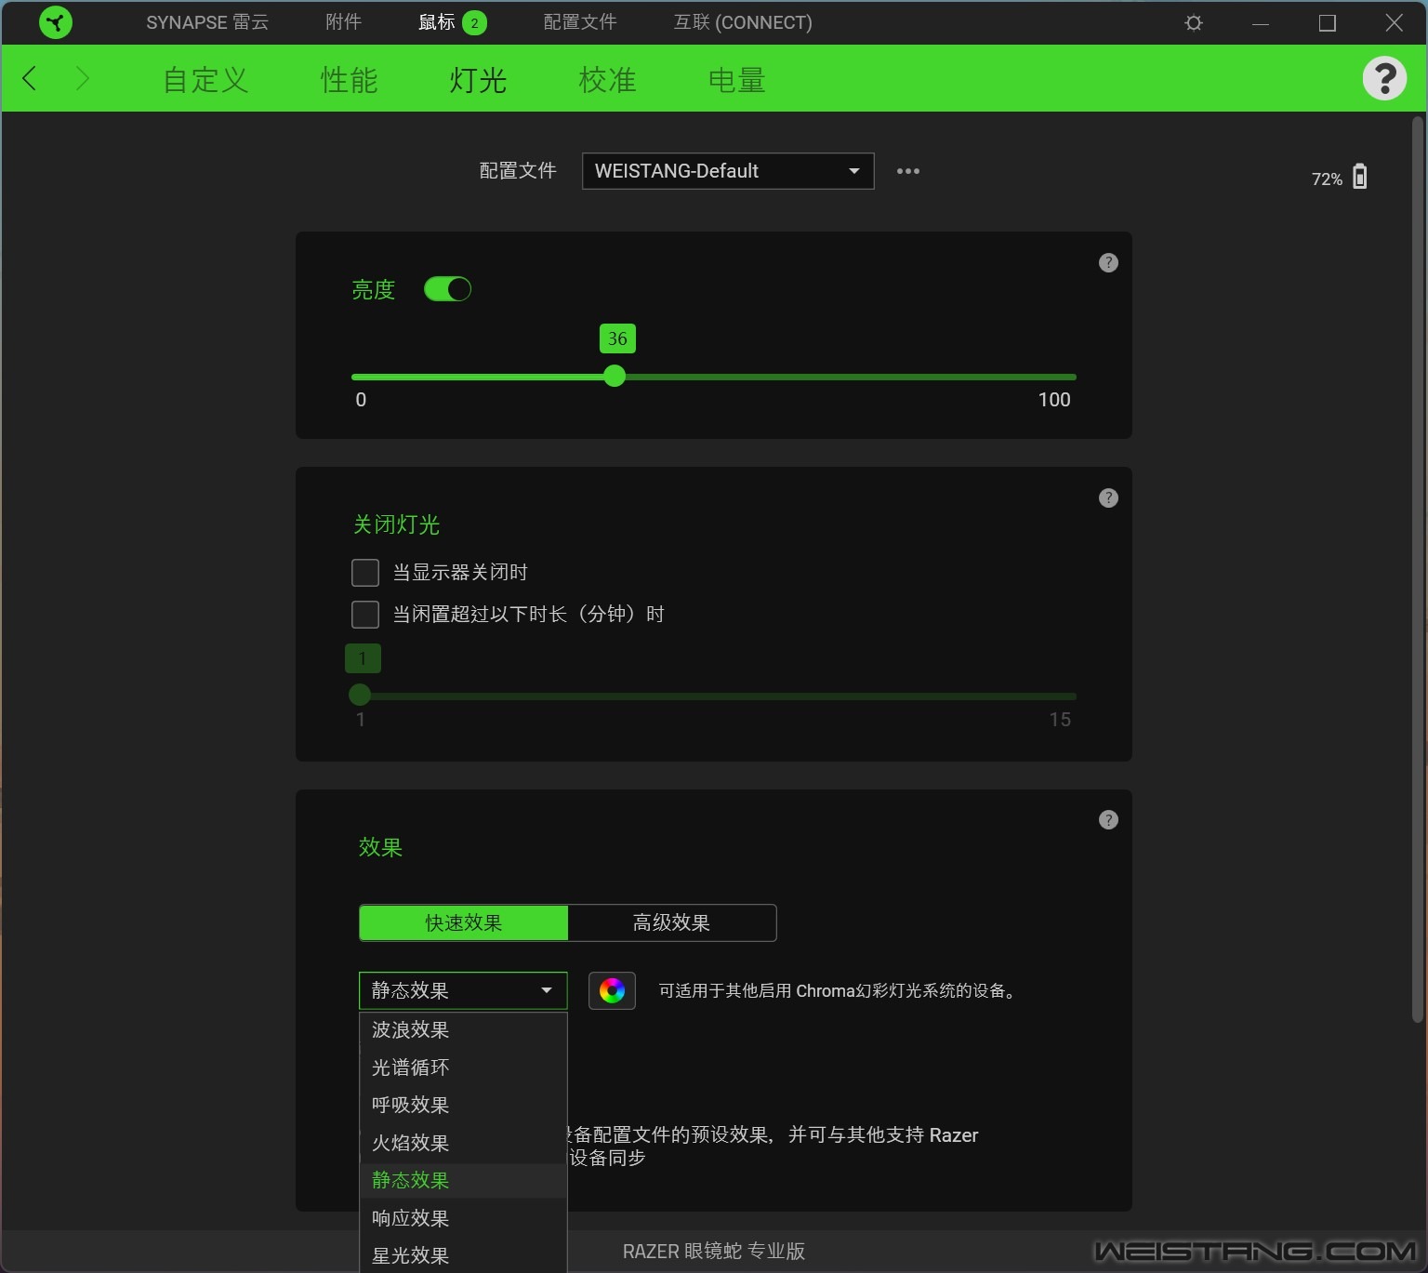Viewport: 1428px width, 1273px height.
Task: Go back with the left arrow
Action: tap(30, 78)
